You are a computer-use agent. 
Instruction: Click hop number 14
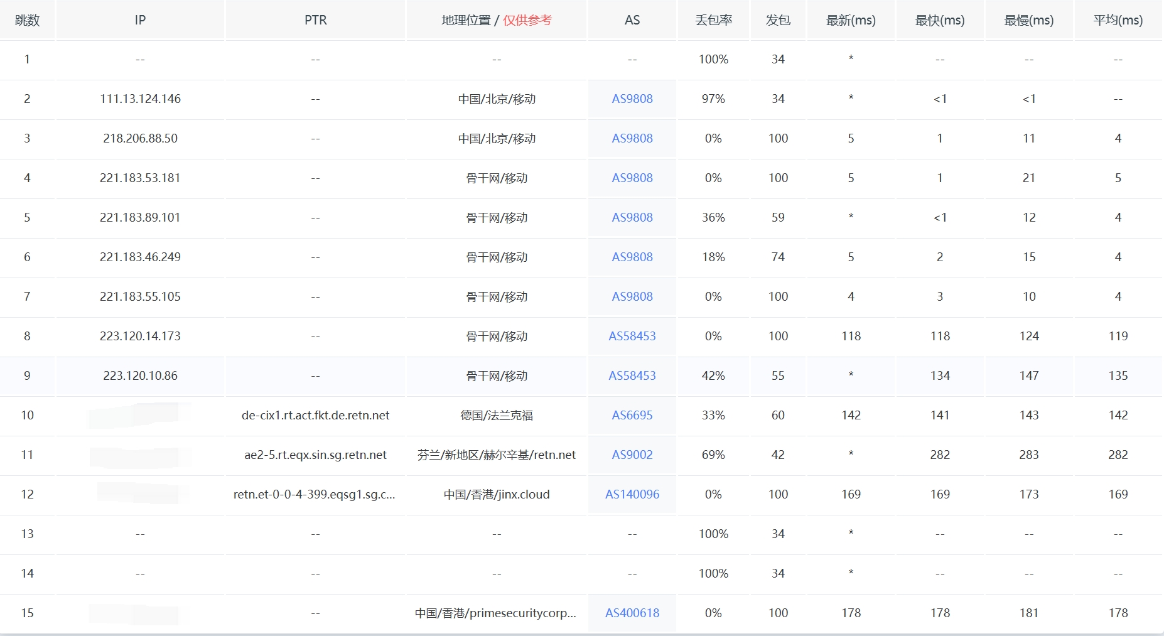27,573
